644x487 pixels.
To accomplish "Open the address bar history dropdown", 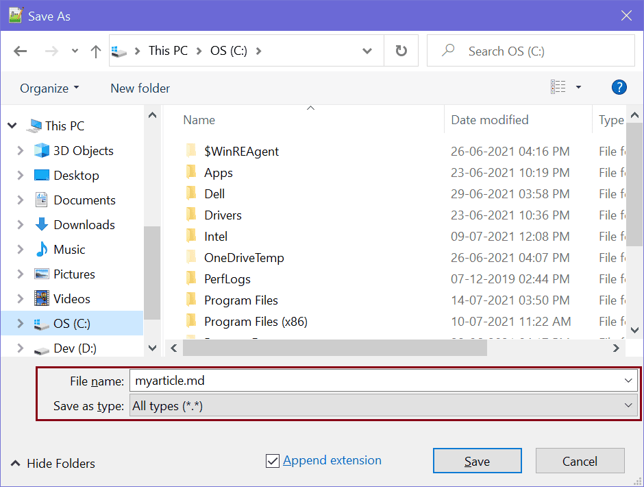I will [367, 51].
